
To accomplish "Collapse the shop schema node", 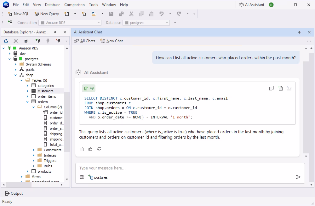I will click(15, 75).
